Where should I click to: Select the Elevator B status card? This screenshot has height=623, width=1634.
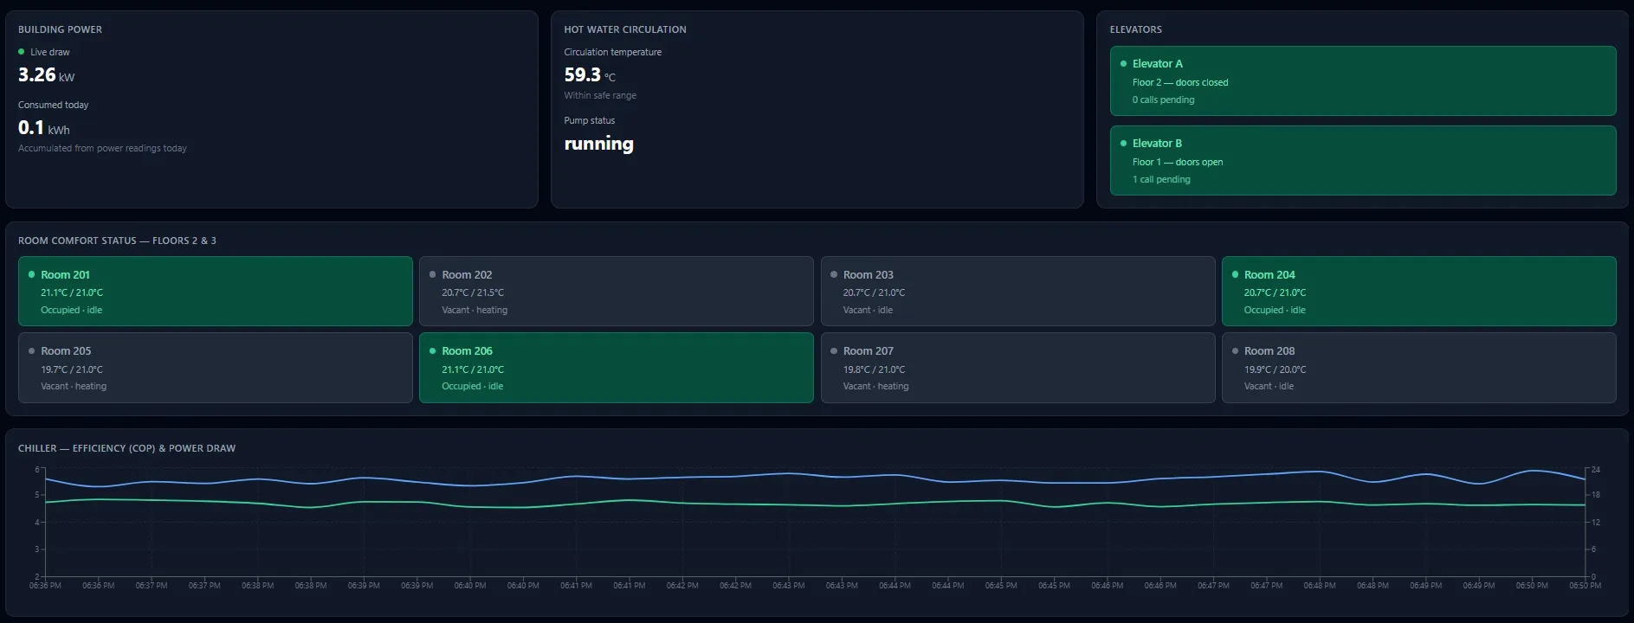(x=1363, y=160)
